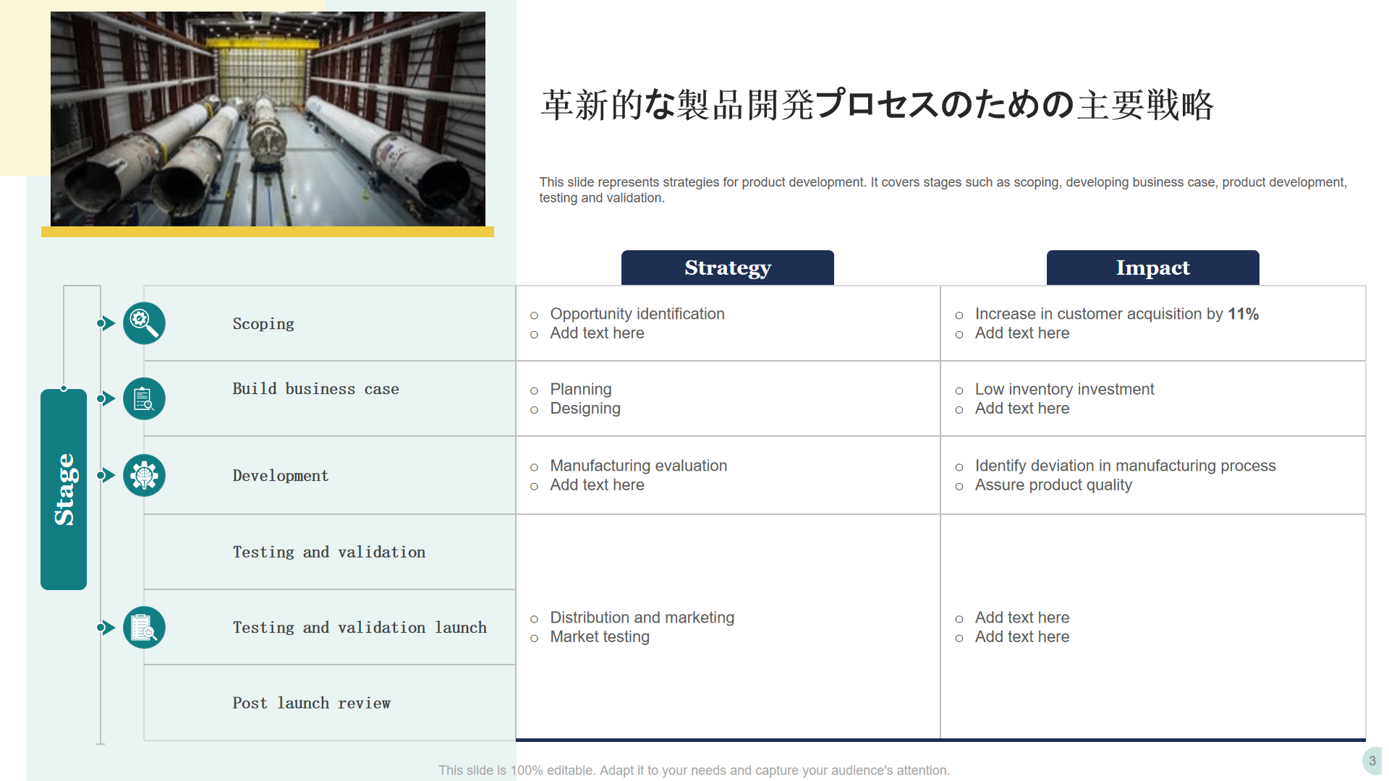Screen dimensions: 1389x781
Task: Click Identify deviation in manufacturing process
Action: click(x=1126, y=466)
